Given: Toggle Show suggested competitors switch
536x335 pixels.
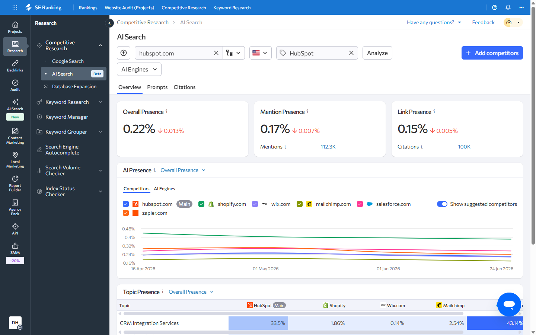Looking at the screenshot, I should [442, 204].
